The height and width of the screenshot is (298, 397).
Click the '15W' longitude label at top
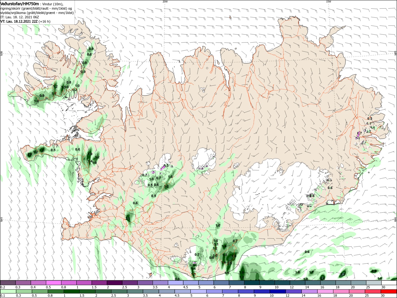pyautogui.click(x=328, y=1)
